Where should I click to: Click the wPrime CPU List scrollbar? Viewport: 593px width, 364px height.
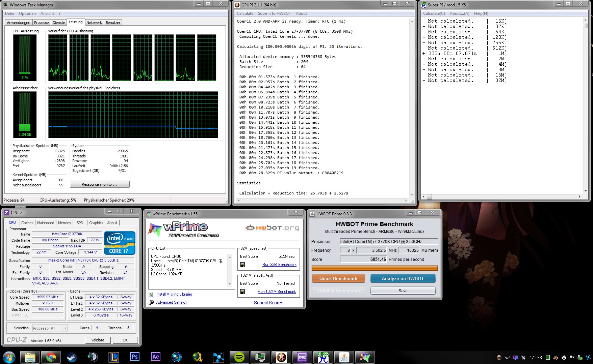tap(230, 271)
